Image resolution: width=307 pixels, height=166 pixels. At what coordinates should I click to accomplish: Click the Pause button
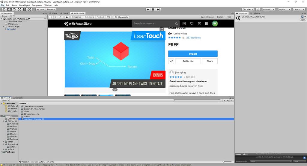click(153, 9)
